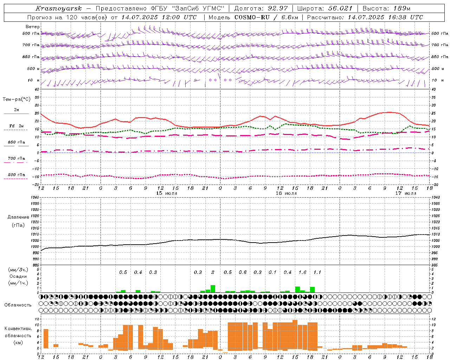Click the Осадки precipitation label
This screenshot has height=360, width=450.
(x=18, y=276)
